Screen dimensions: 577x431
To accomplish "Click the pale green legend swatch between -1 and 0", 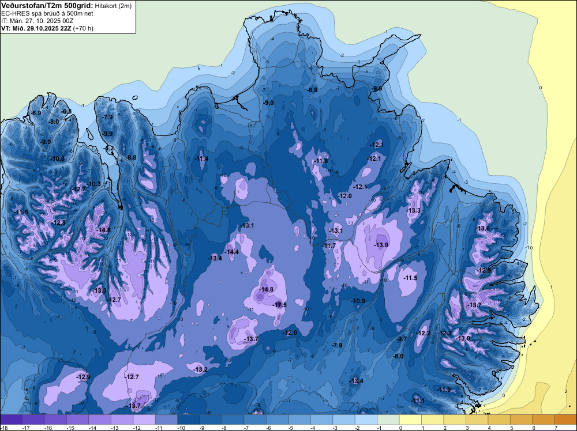I will click(388, 419).
